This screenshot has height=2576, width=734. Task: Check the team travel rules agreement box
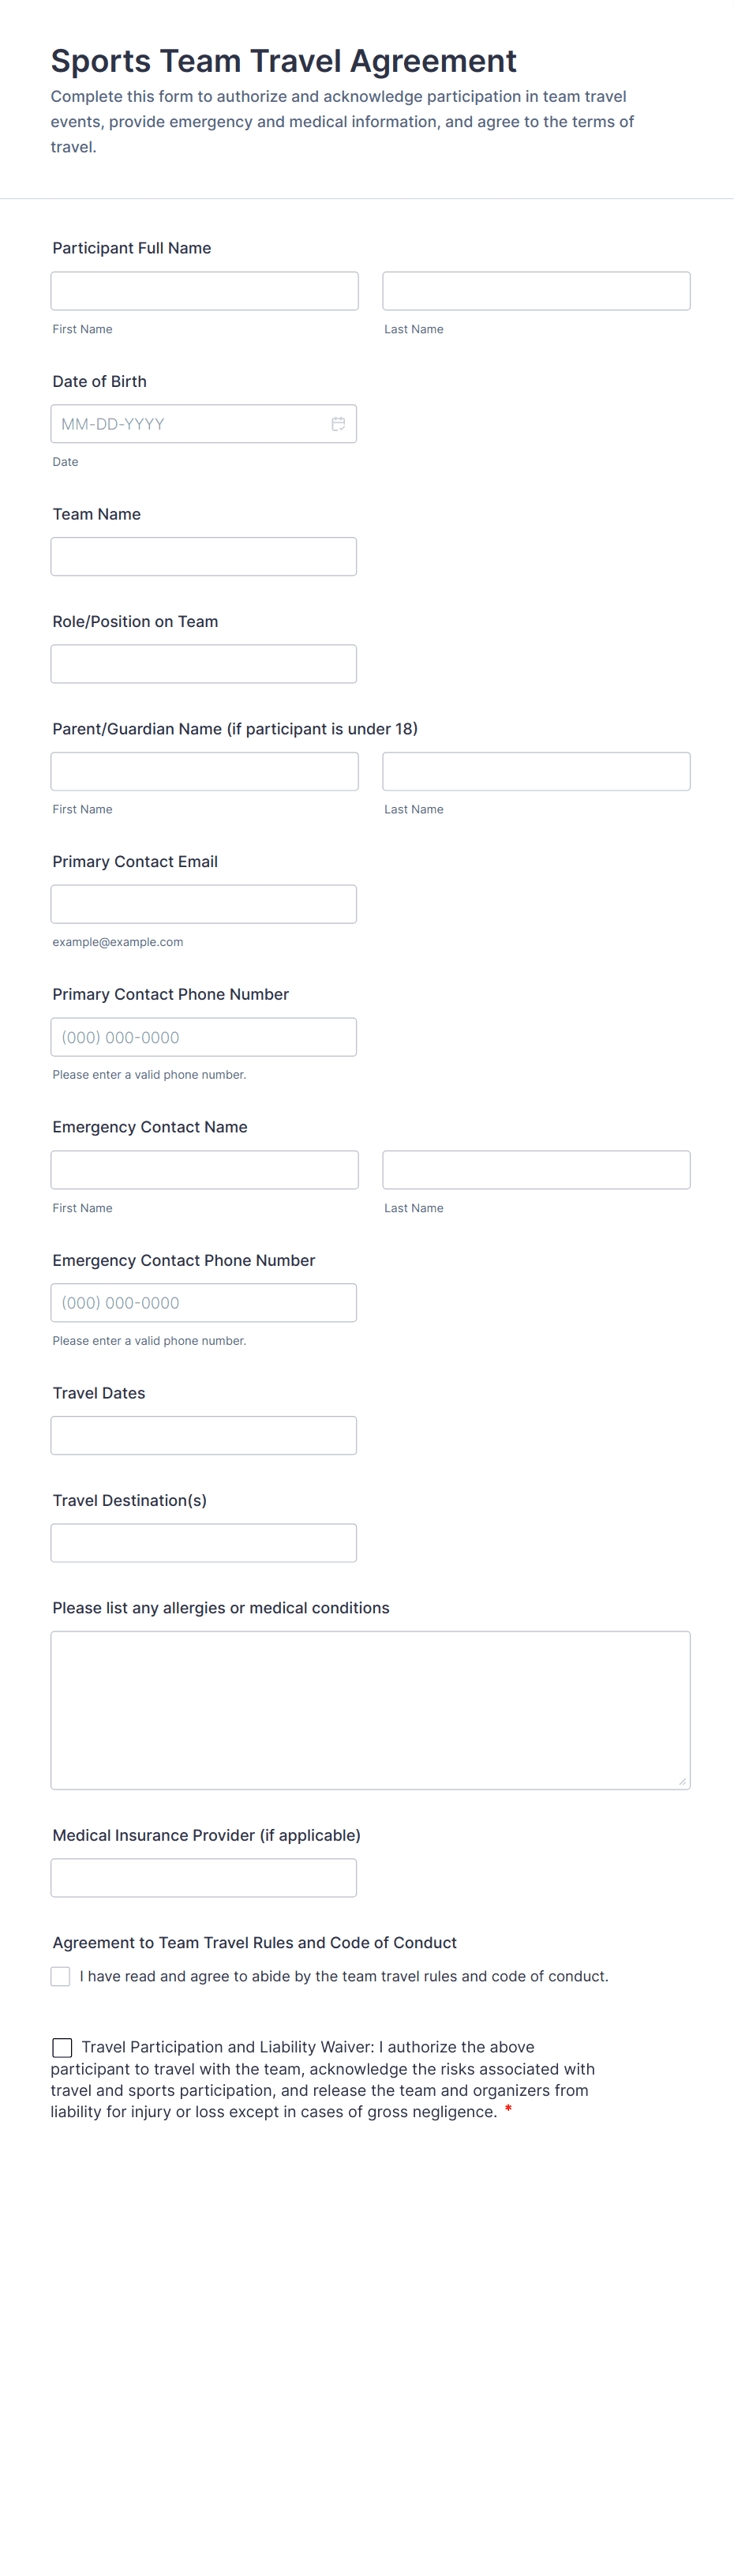click(61, 1976)
